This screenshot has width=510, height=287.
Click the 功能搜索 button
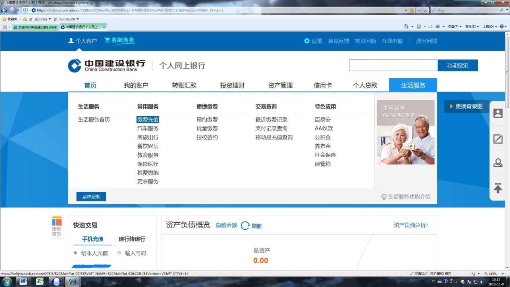(x=458, y=65)
